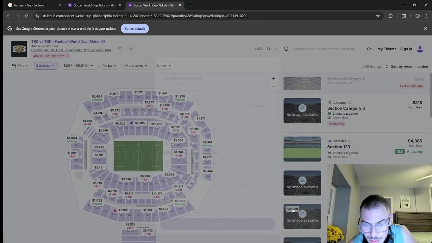This screenshot has width=432, height=243.
Task: Open the user profile icon
Action: [420, 49]
